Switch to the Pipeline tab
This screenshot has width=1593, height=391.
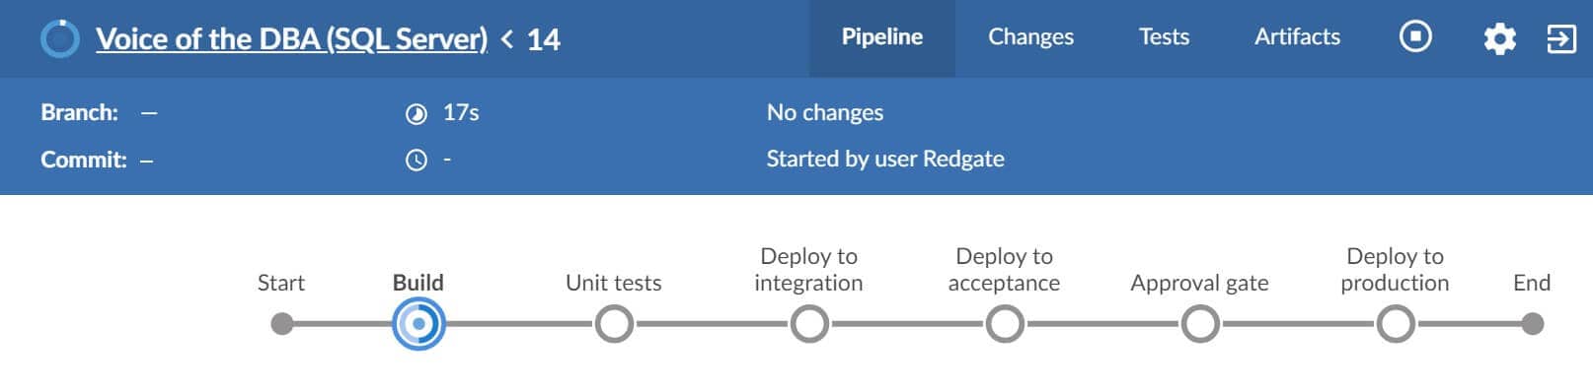tap(882, 37)
